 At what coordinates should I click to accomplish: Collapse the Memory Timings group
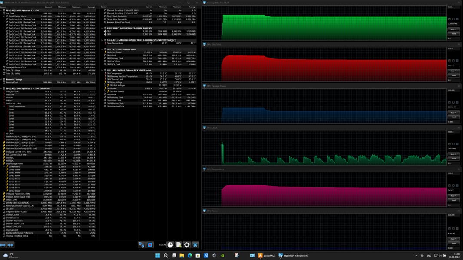click(1, 79)
